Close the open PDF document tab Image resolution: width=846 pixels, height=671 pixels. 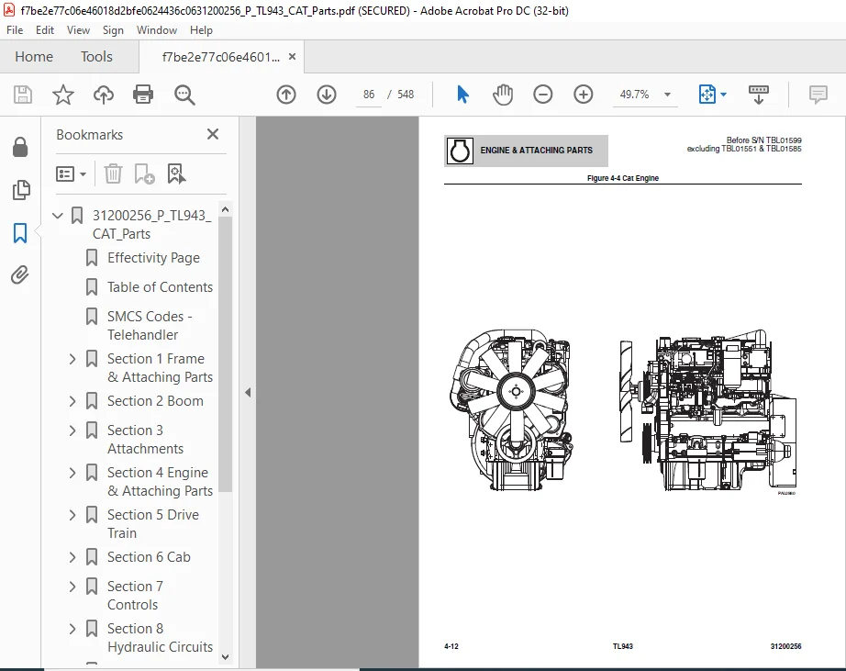click(x=293, y=57)
